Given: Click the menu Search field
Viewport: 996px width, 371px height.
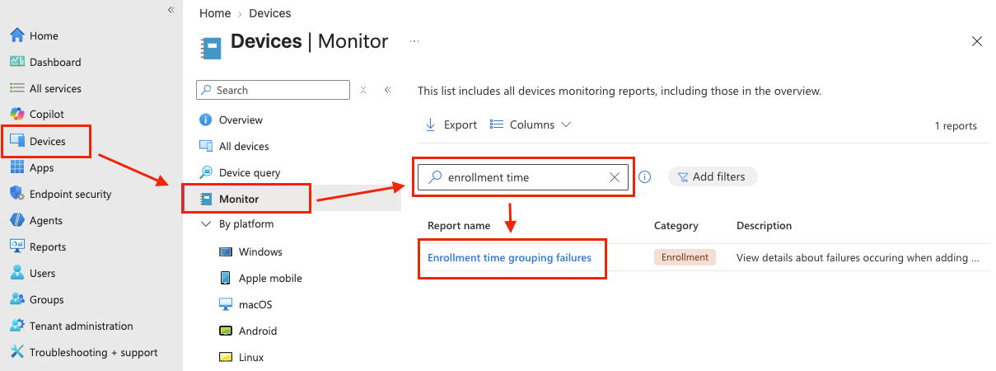Looking at the screenshot, I should [x=273, y=90].
